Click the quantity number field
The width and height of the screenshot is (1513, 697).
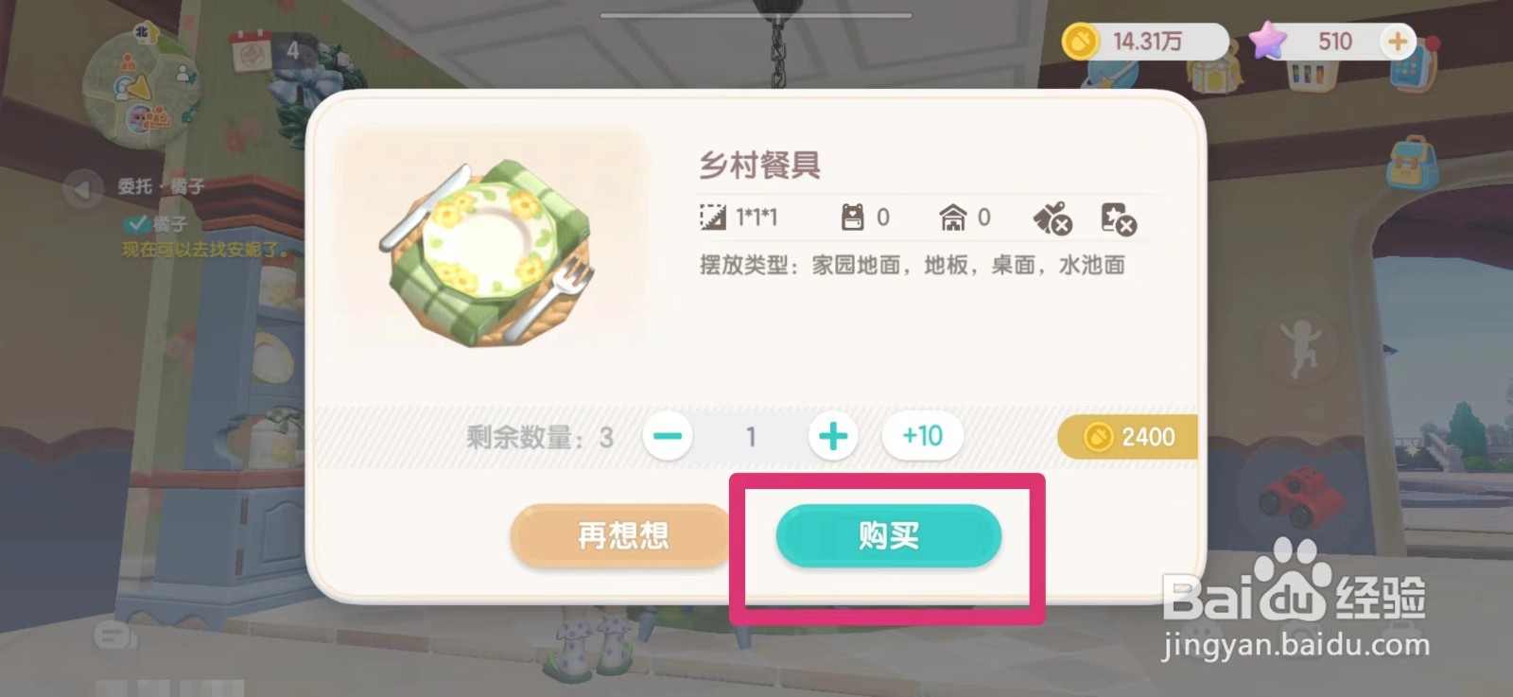click(x=751, y=436)
